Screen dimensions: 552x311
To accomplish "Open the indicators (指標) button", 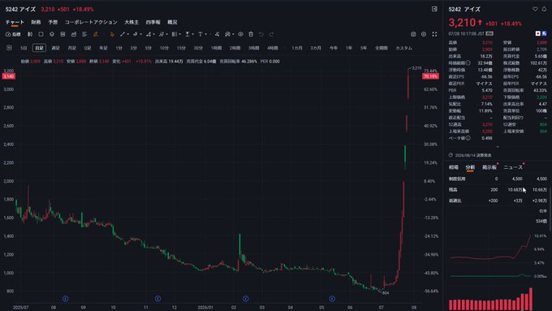I will coord(13,34).
